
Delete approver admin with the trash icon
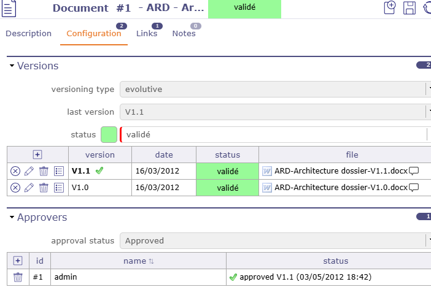pyautogui.click(x=18, y=277)
